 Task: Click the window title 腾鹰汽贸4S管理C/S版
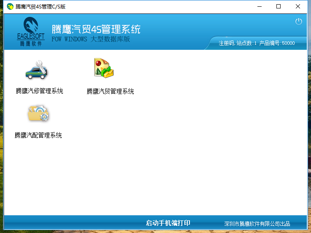(41, 7)
